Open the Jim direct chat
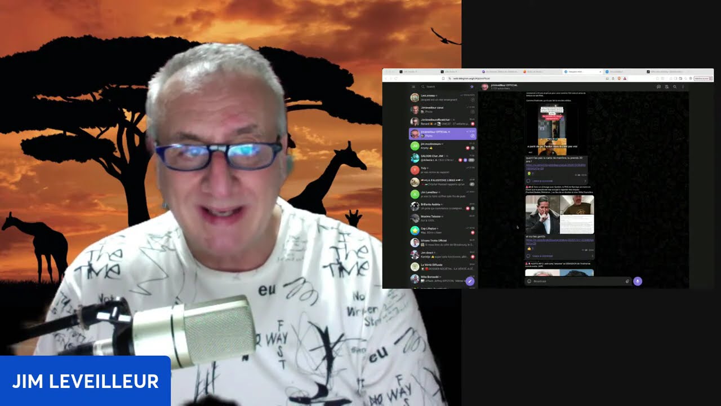The width and height of the screenshot is (721, 406). click(x=443, y=254)
